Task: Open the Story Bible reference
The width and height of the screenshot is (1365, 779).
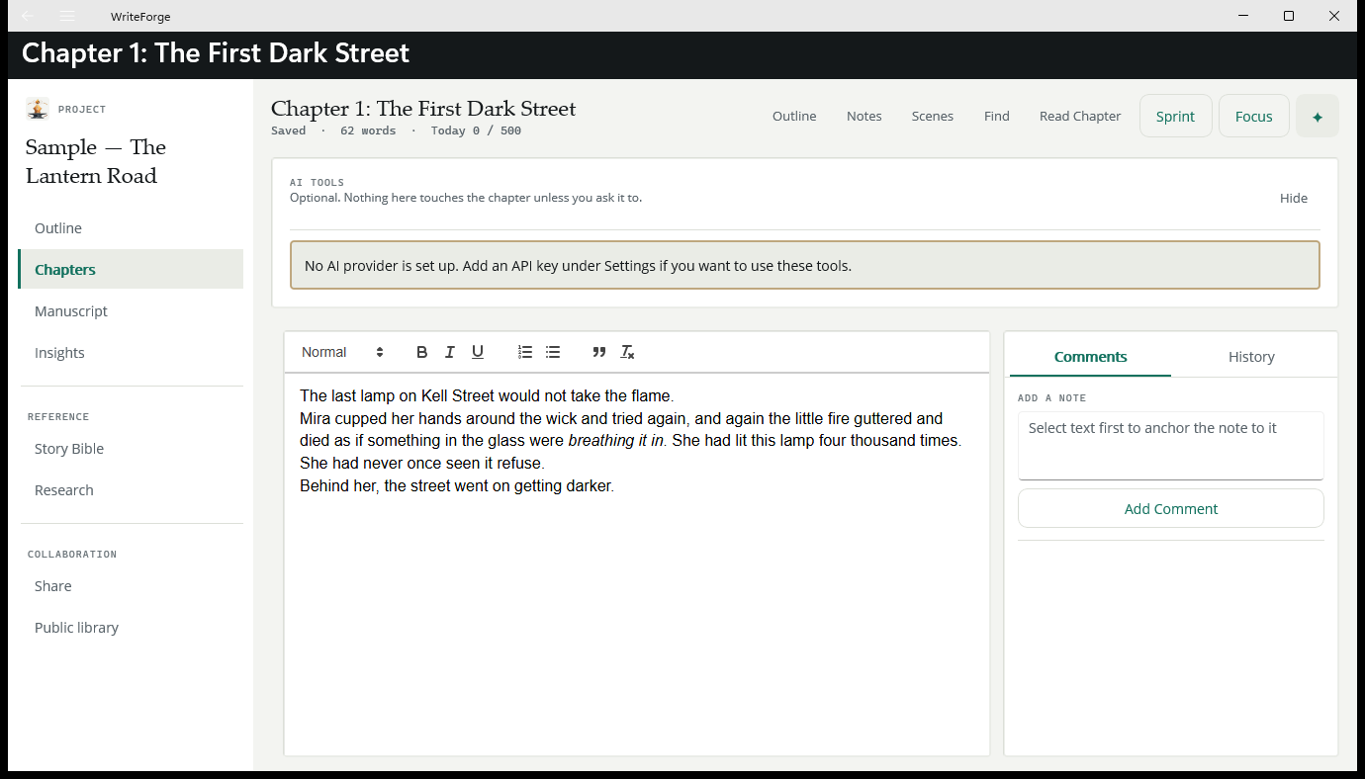Action: (x=131, y=449)
